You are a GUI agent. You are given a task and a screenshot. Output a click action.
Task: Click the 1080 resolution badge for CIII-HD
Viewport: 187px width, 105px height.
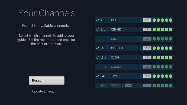click(x=147, y=29)
